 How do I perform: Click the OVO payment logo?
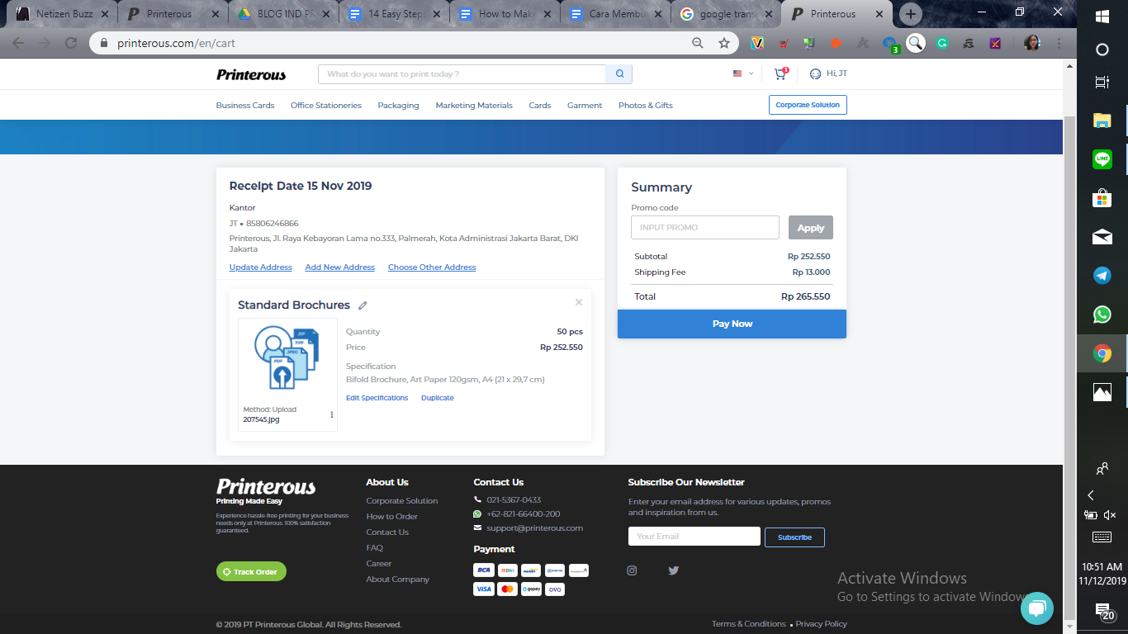(x=555, y=589)
